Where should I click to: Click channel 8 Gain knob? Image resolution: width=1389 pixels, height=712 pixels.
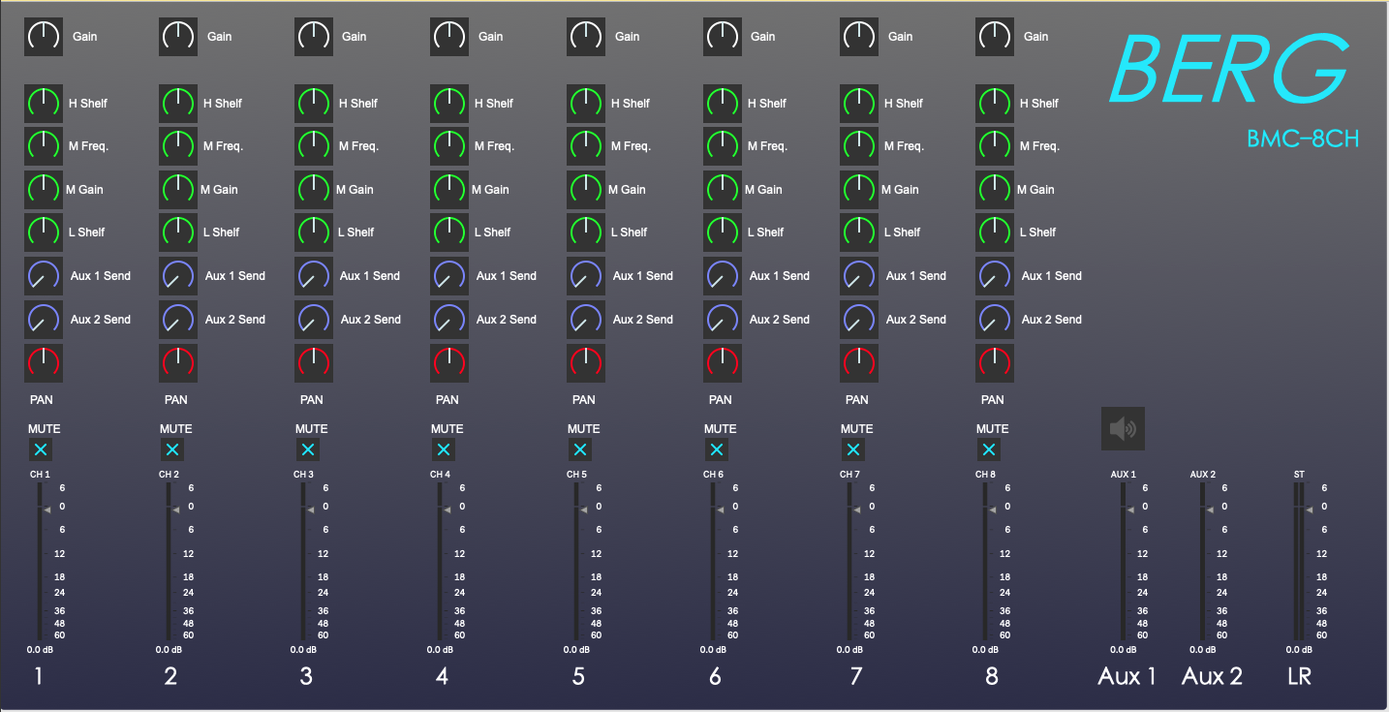[994, 37]
